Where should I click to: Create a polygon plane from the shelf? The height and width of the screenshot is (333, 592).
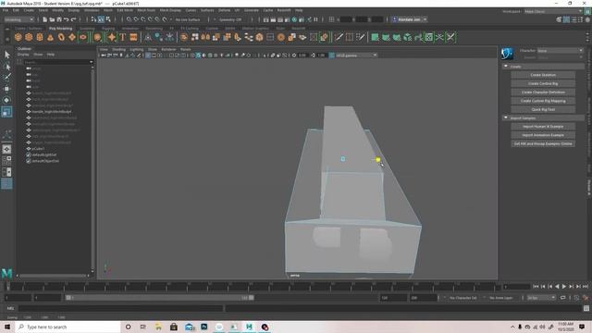point(72,37)
